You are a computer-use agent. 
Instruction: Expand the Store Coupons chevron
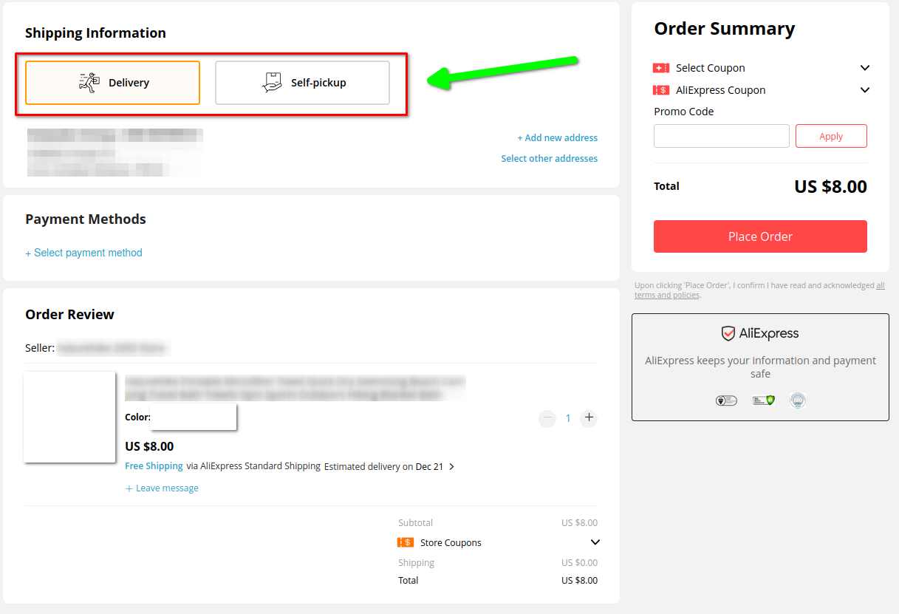click(595, 542)
